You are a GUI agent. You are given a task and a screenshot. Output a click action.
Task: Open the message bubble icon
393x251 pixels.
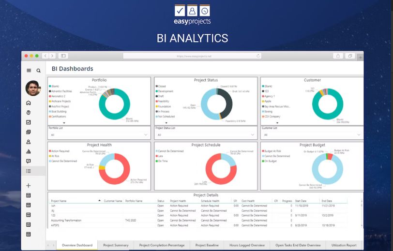click(29, 161)
